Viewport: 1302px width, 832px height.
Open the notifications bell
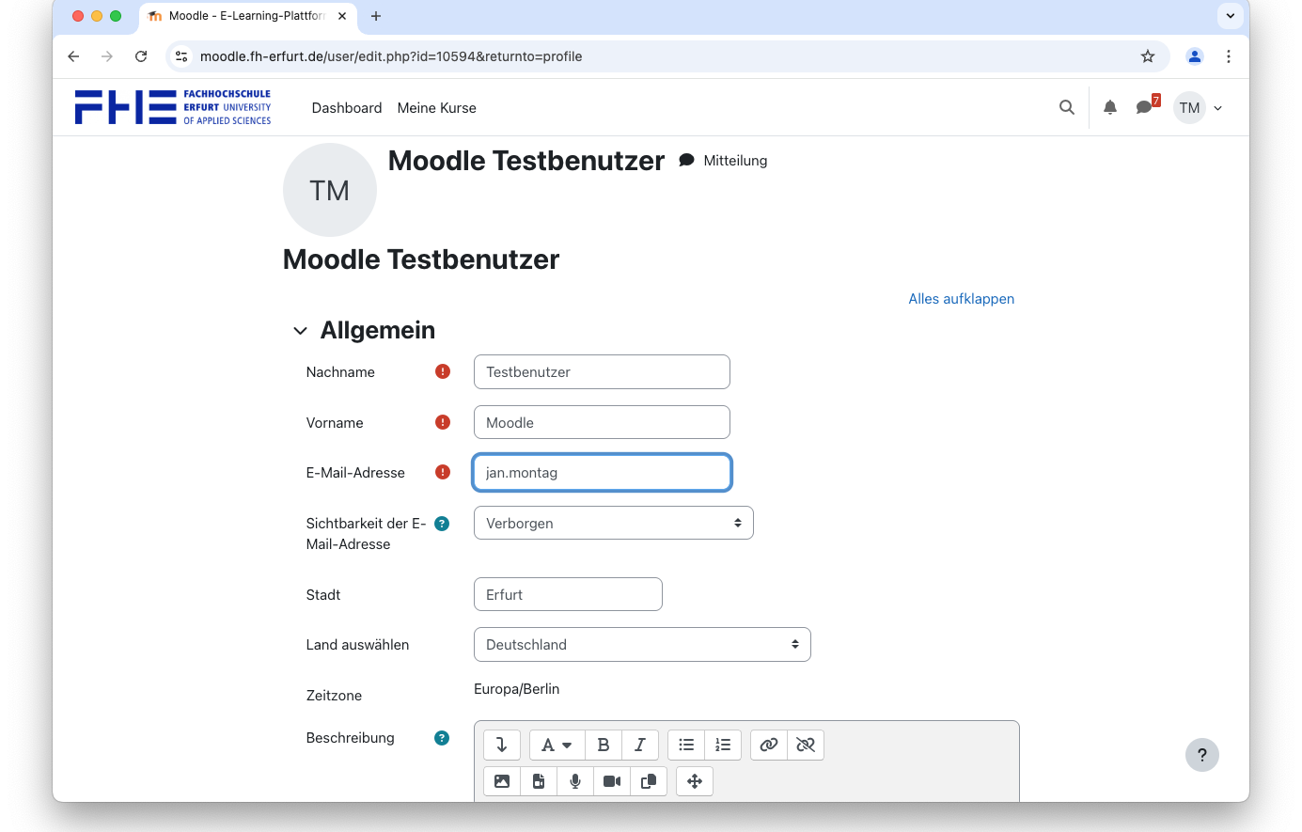point(1110,108)
